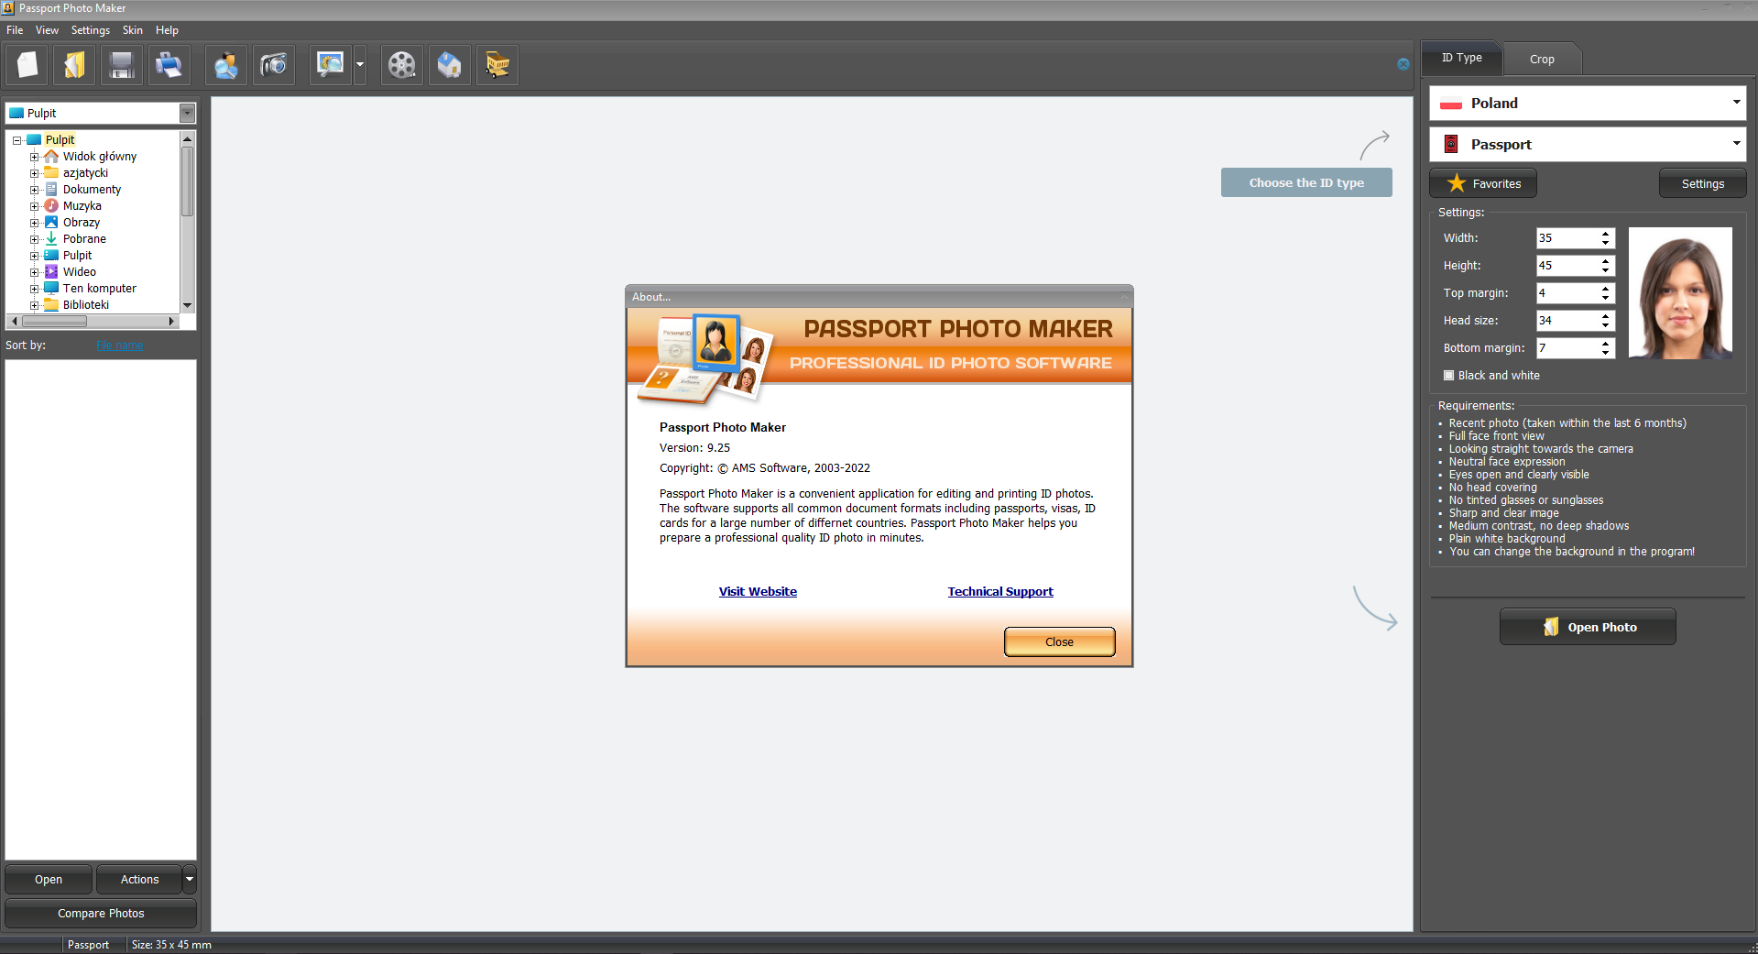Switch to the ID Type tab

tap(1461, 58)
